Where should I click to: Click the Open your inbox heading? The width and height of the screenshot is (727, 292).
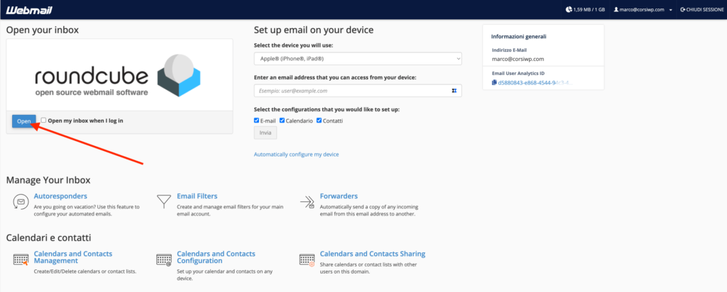click(x=42, y=30)
